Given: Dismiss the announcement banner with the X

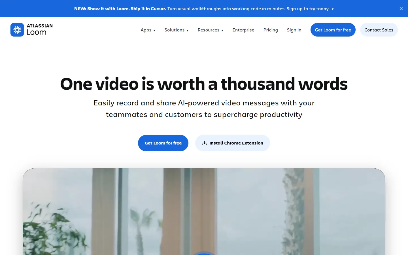Looking at the screenshot, I should 401,8.
